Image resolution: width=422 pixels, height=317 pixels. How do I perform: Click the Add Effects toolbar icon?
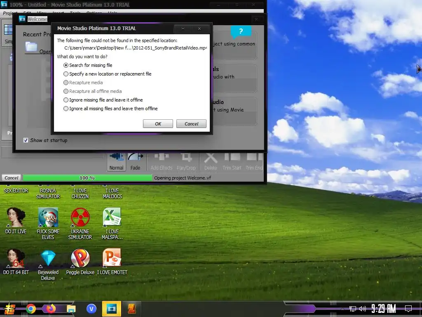[162, 161]
